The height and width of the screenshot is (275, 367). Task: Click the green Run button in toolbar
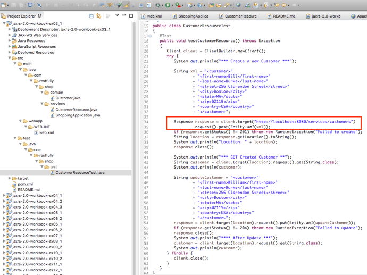click(x=168, y=5)
